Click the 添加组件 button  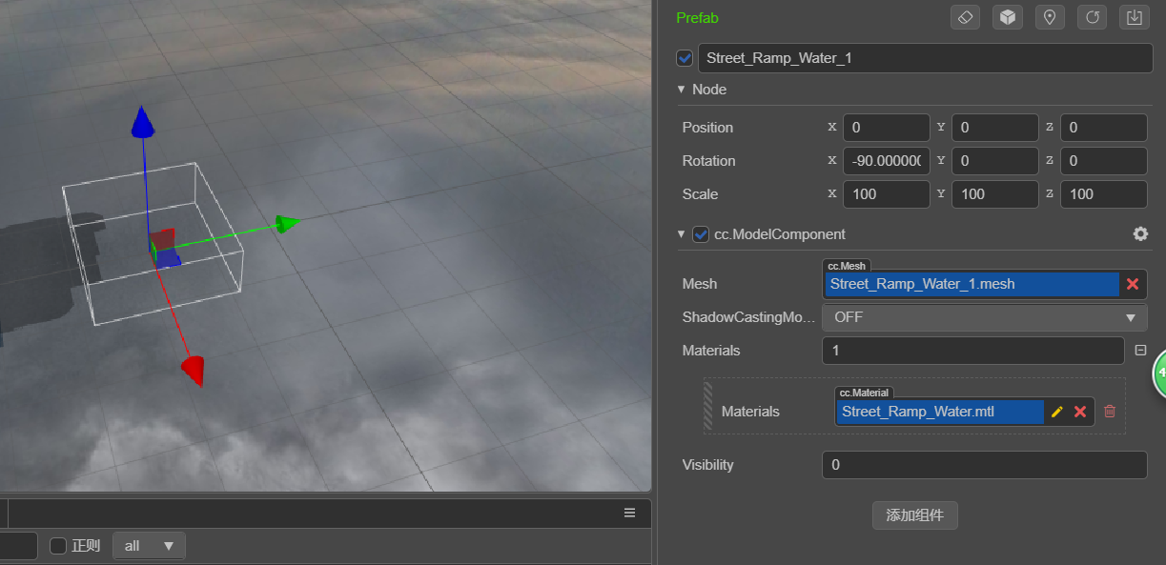(x=915, y=515)
